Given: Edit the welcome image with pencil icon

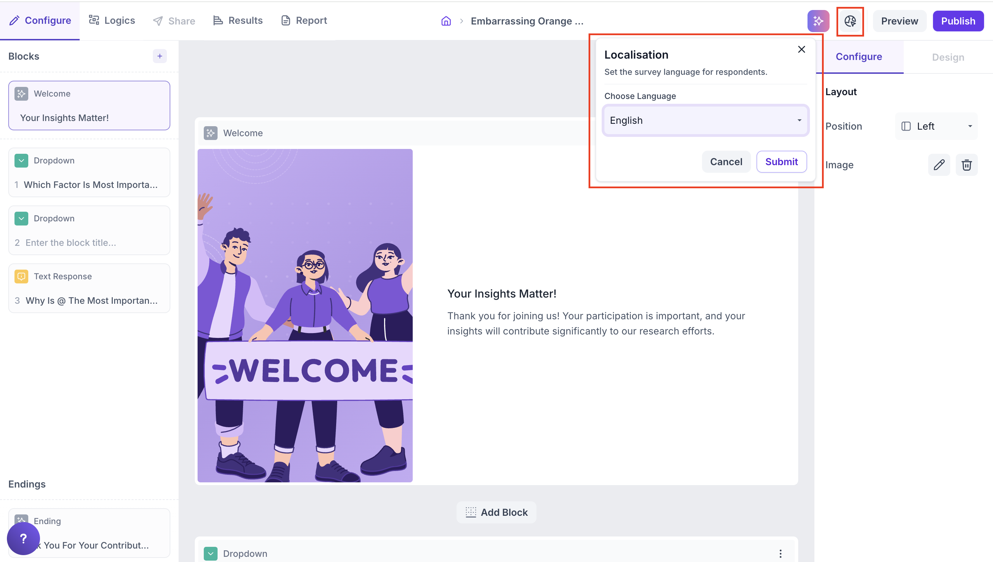Looking at the screenshot, I should [939, 165].
